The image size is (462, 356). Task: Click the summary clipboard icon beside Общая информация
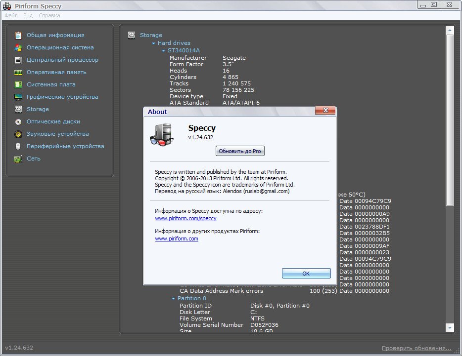point(18,36)
